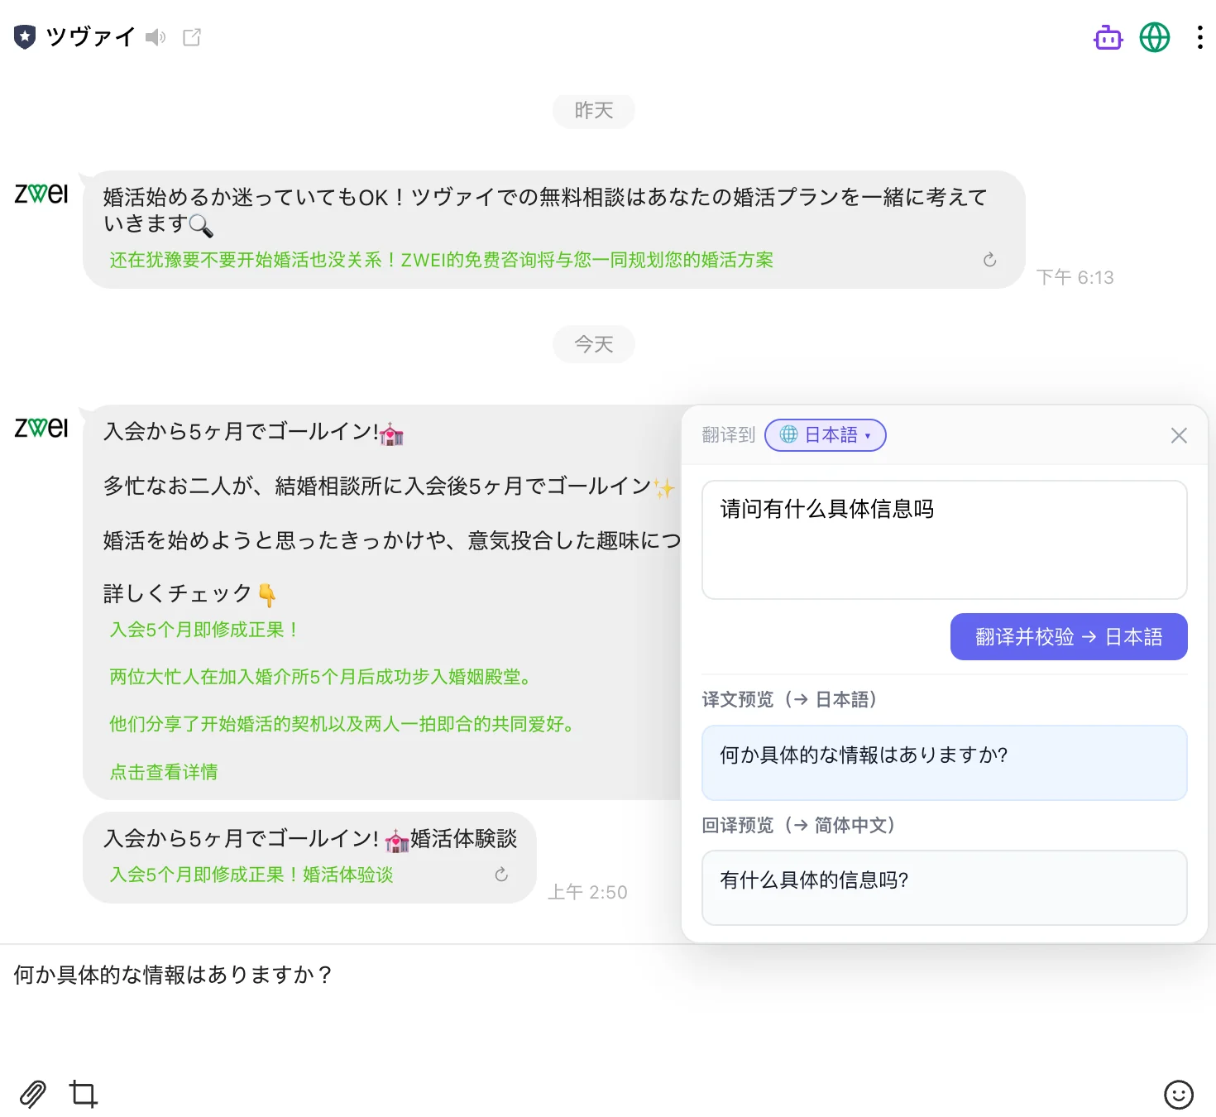Click the 昨天 date separator
This screenshot has width=1216, height=1117.
(594, 111)
